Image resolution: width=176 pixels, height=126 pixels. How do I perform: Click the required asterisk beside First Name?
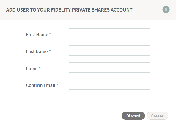click(50, 34)
